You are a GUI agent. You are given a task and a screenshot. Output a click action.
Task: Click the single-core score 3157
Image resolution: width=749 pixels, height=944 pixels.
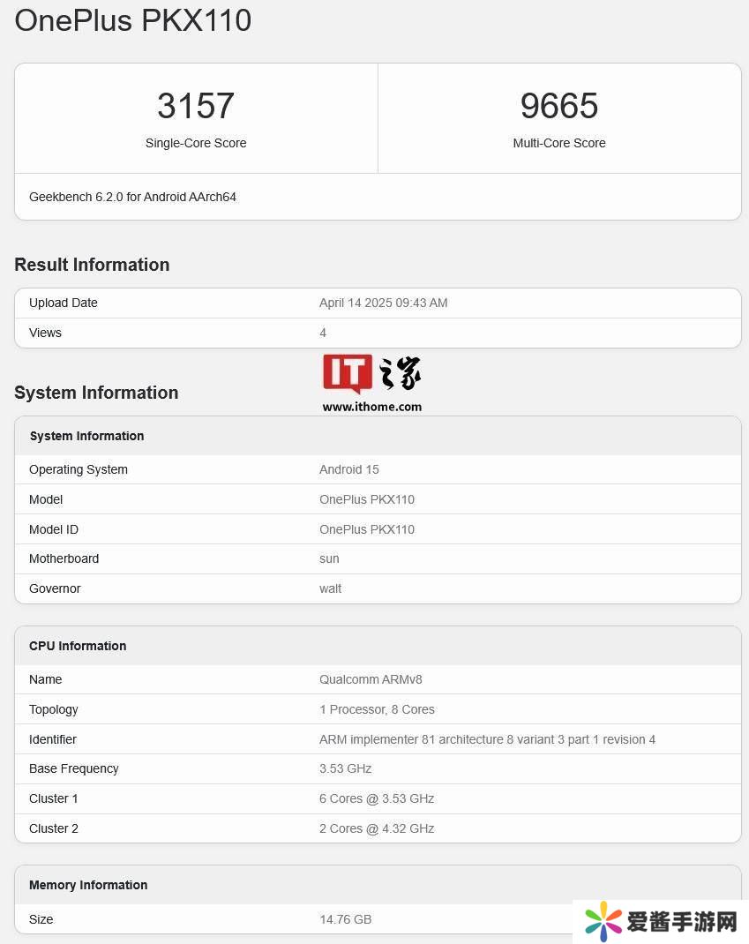tap(196, 106)
